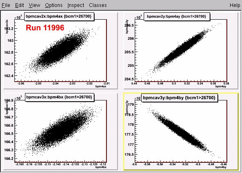Click the bpmcav3y:bpm4by plot title box
Viewport: 242px width, 173px height.
click(179, 98)
